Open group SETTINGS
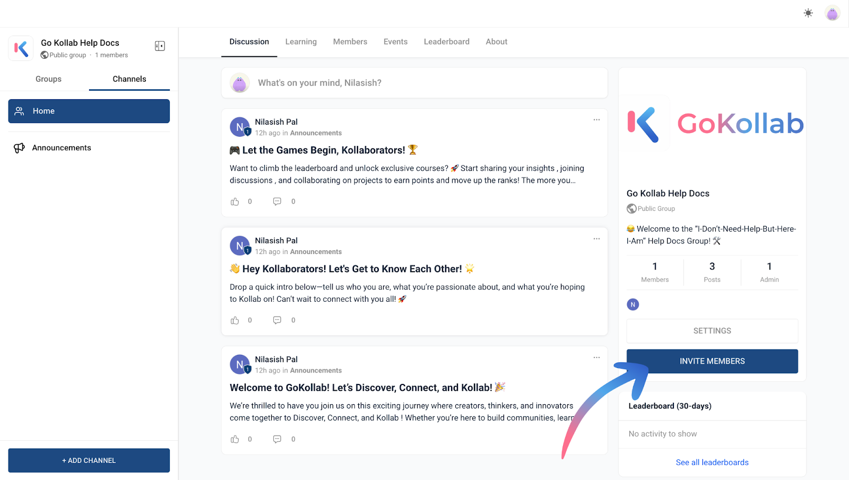This screenshot has height=480, width=849. click(712, 331)
